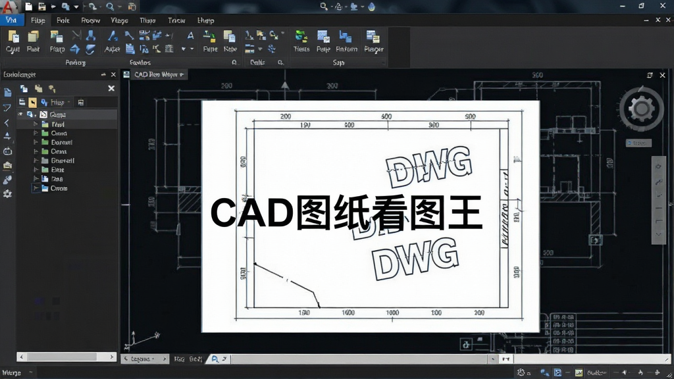This screenshot has width=674, height=379.
Task: Select the "Kitoe" ribbon tool
Action: point(230,41)
